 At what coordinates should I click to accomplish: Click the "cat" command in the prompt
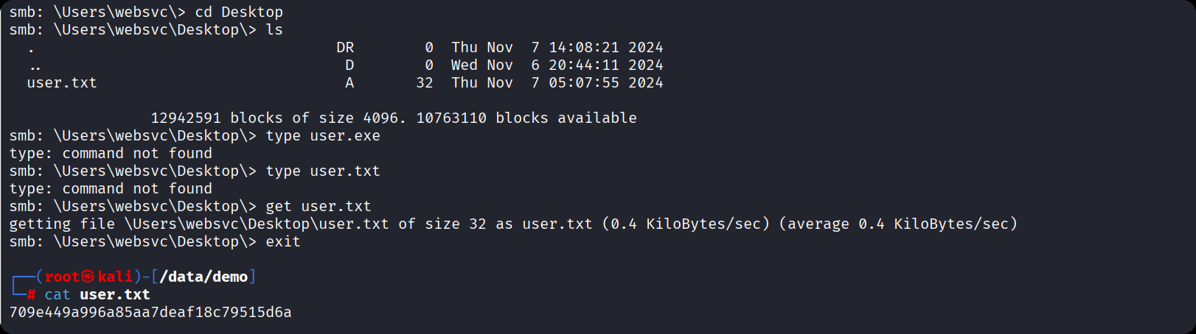point(58,294)
